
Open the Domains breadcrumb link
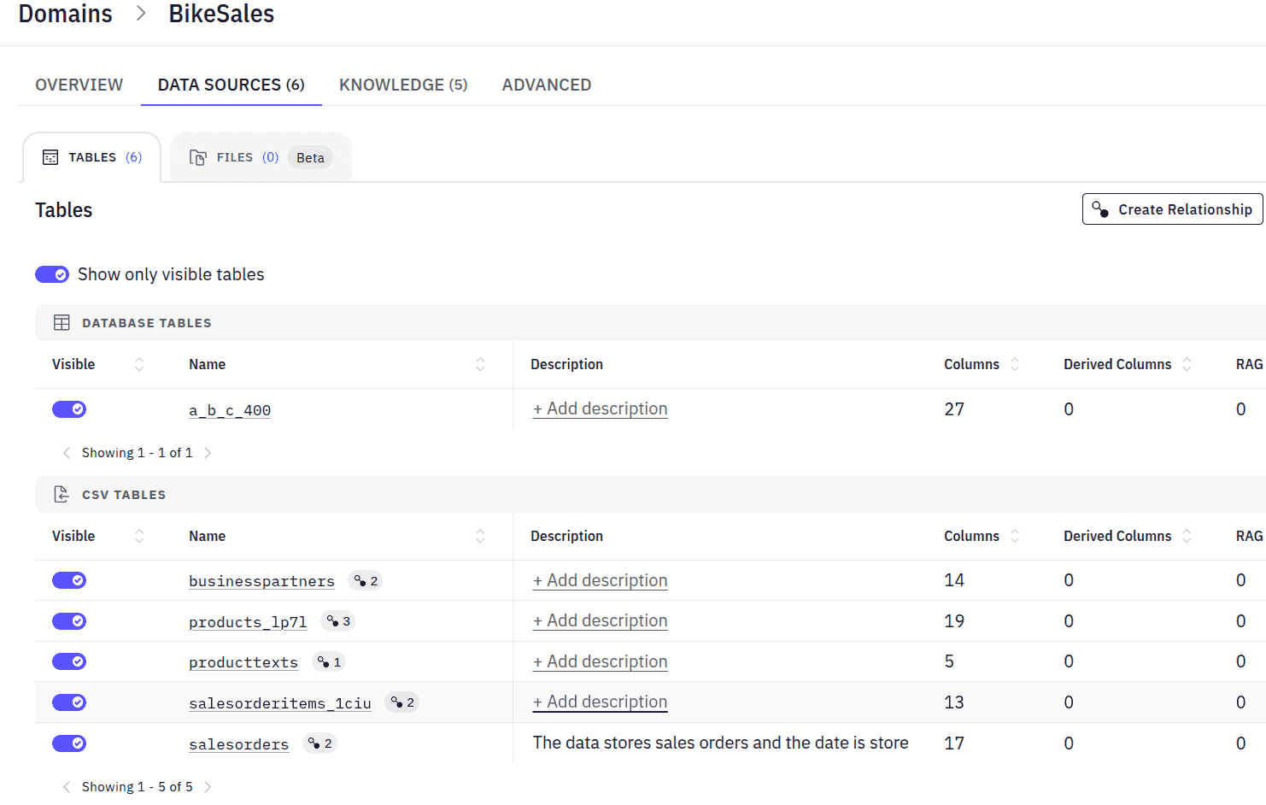coord(65,14)
